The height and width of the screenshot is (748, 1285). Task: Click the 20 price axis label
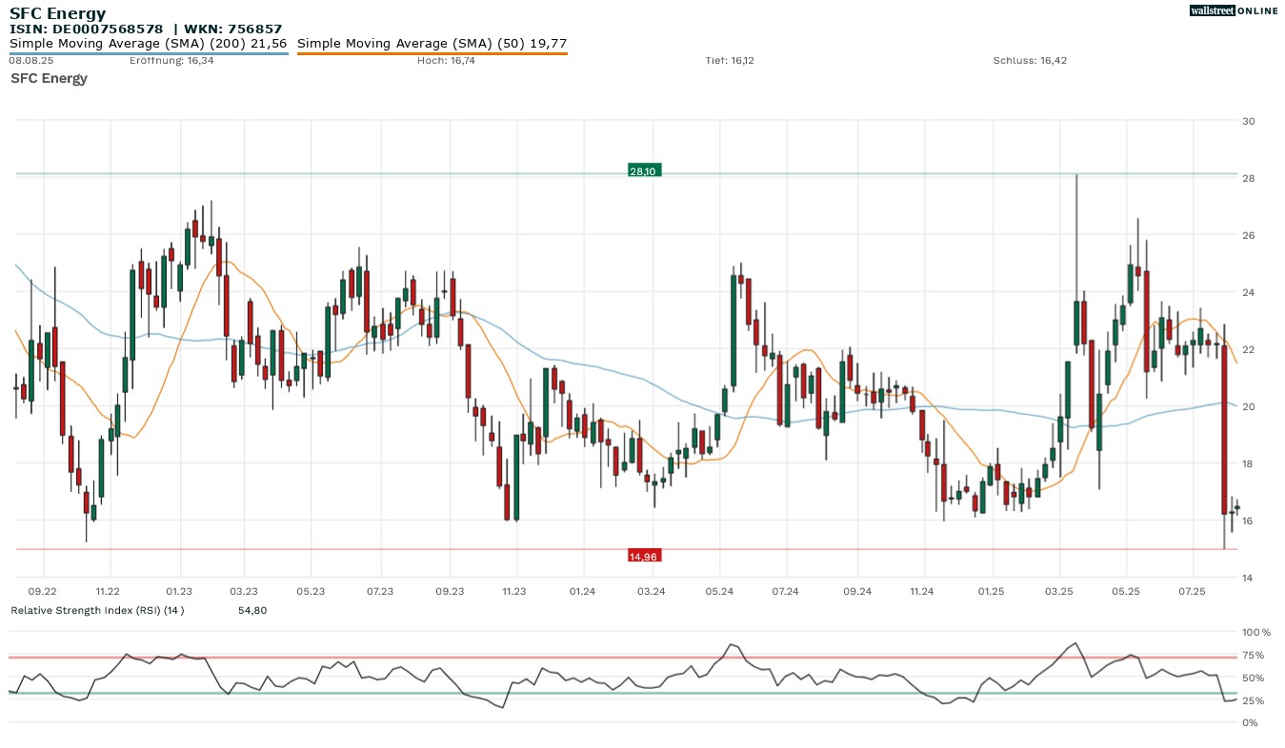click(1248, 406)
